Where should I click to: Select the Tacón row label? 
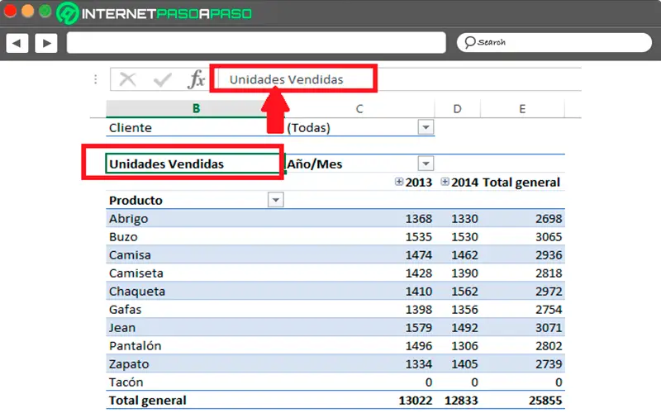(126, 382)
